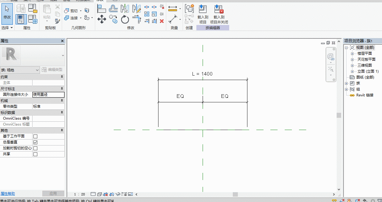
Task: Choose the Align tool
Action: click(x=102, y=9)
